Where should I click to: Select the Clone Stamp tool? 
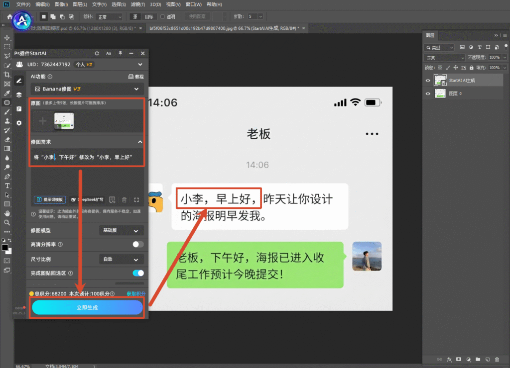(x=7, y=121)
